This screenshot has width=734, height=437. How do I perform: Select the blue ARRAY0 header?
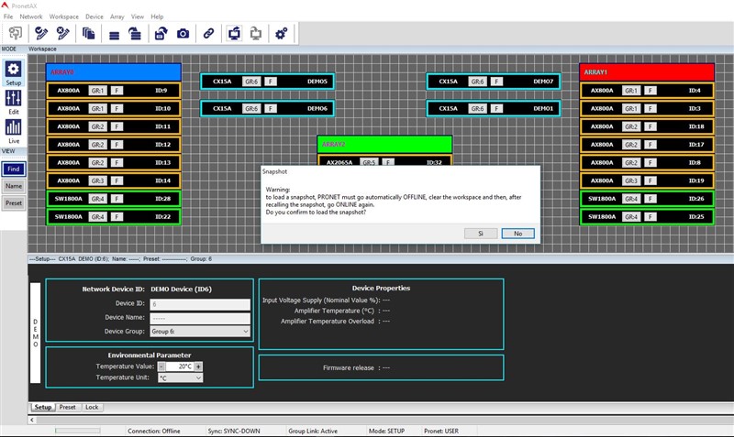[x=114, y=72]
